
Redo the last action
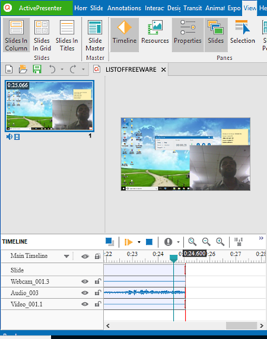[73, 69]
